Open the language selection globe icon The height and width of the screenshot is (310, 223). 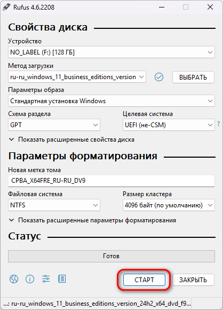(14, 279)
